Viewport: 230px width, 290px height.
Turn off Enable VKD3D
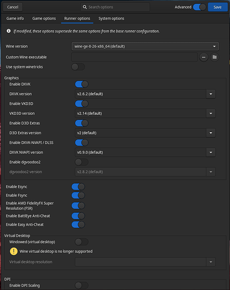coord(82,104)
